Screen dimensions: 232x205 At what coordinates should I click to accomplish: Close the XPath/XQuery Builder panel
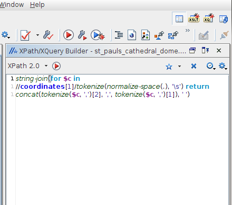click(x=219, y=51)
